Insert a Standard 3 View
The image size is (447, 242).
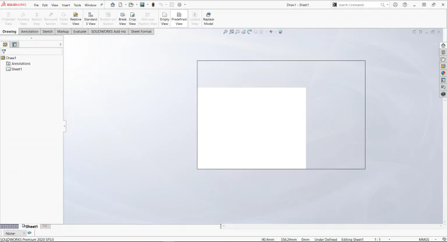91,19
